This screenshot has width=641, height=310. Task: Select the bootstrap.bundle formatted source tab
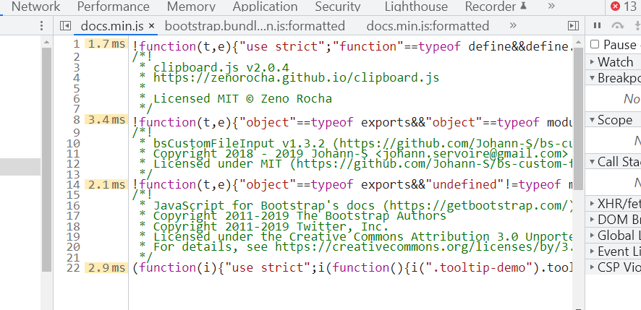click(x=255, y=26)
